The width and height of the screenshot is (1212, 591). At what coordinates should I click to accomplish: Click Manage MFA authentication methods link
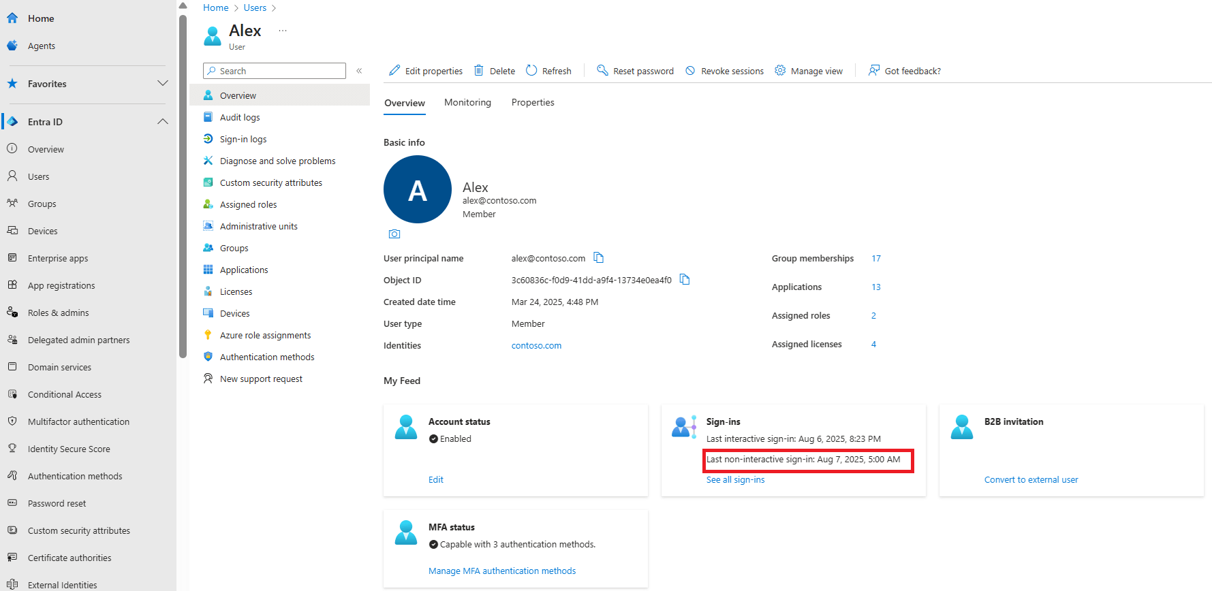point(502,571)
